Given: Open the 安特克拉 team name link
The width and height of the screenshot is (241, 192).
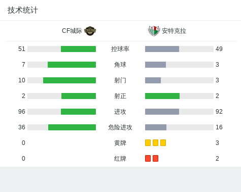Looking at the screenshot, I should [174, 31].
